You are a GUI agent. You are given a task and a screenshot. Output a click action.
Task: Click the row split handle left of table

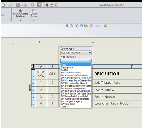(x=30, y=88)
